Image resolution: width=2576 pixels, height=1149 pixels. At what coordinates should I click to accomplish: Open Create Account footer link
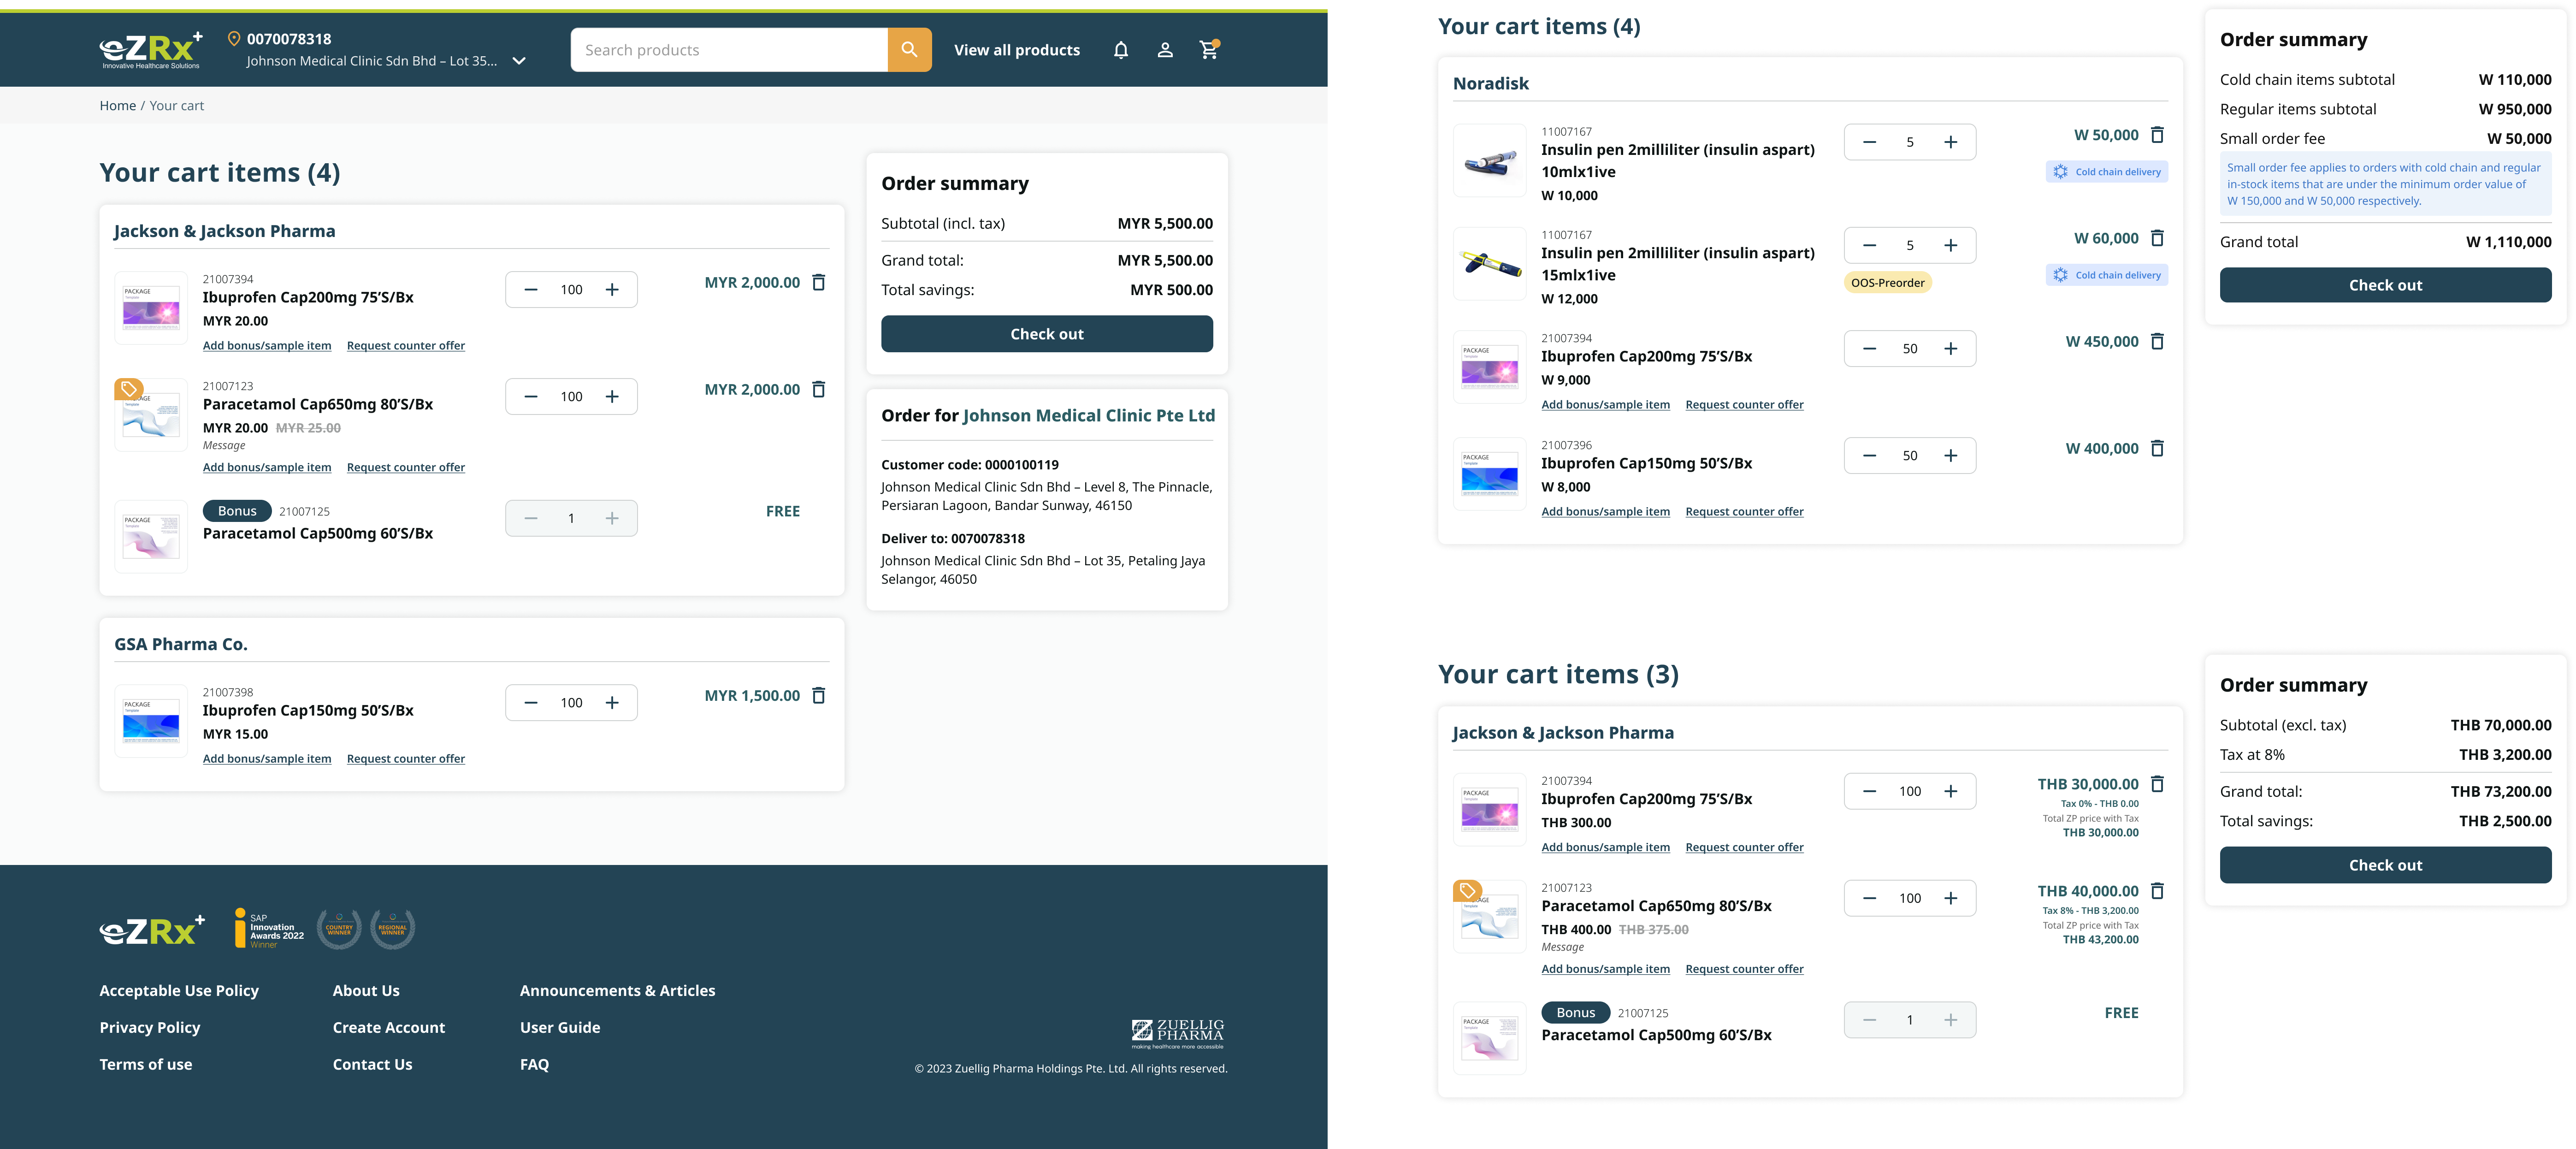389,1028
